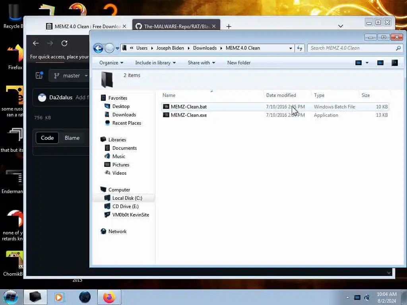The width and height of the screenshot is (407, 305).
Task: Open the Organize menu
Action: pyautogui.click(x=111, y=63)
